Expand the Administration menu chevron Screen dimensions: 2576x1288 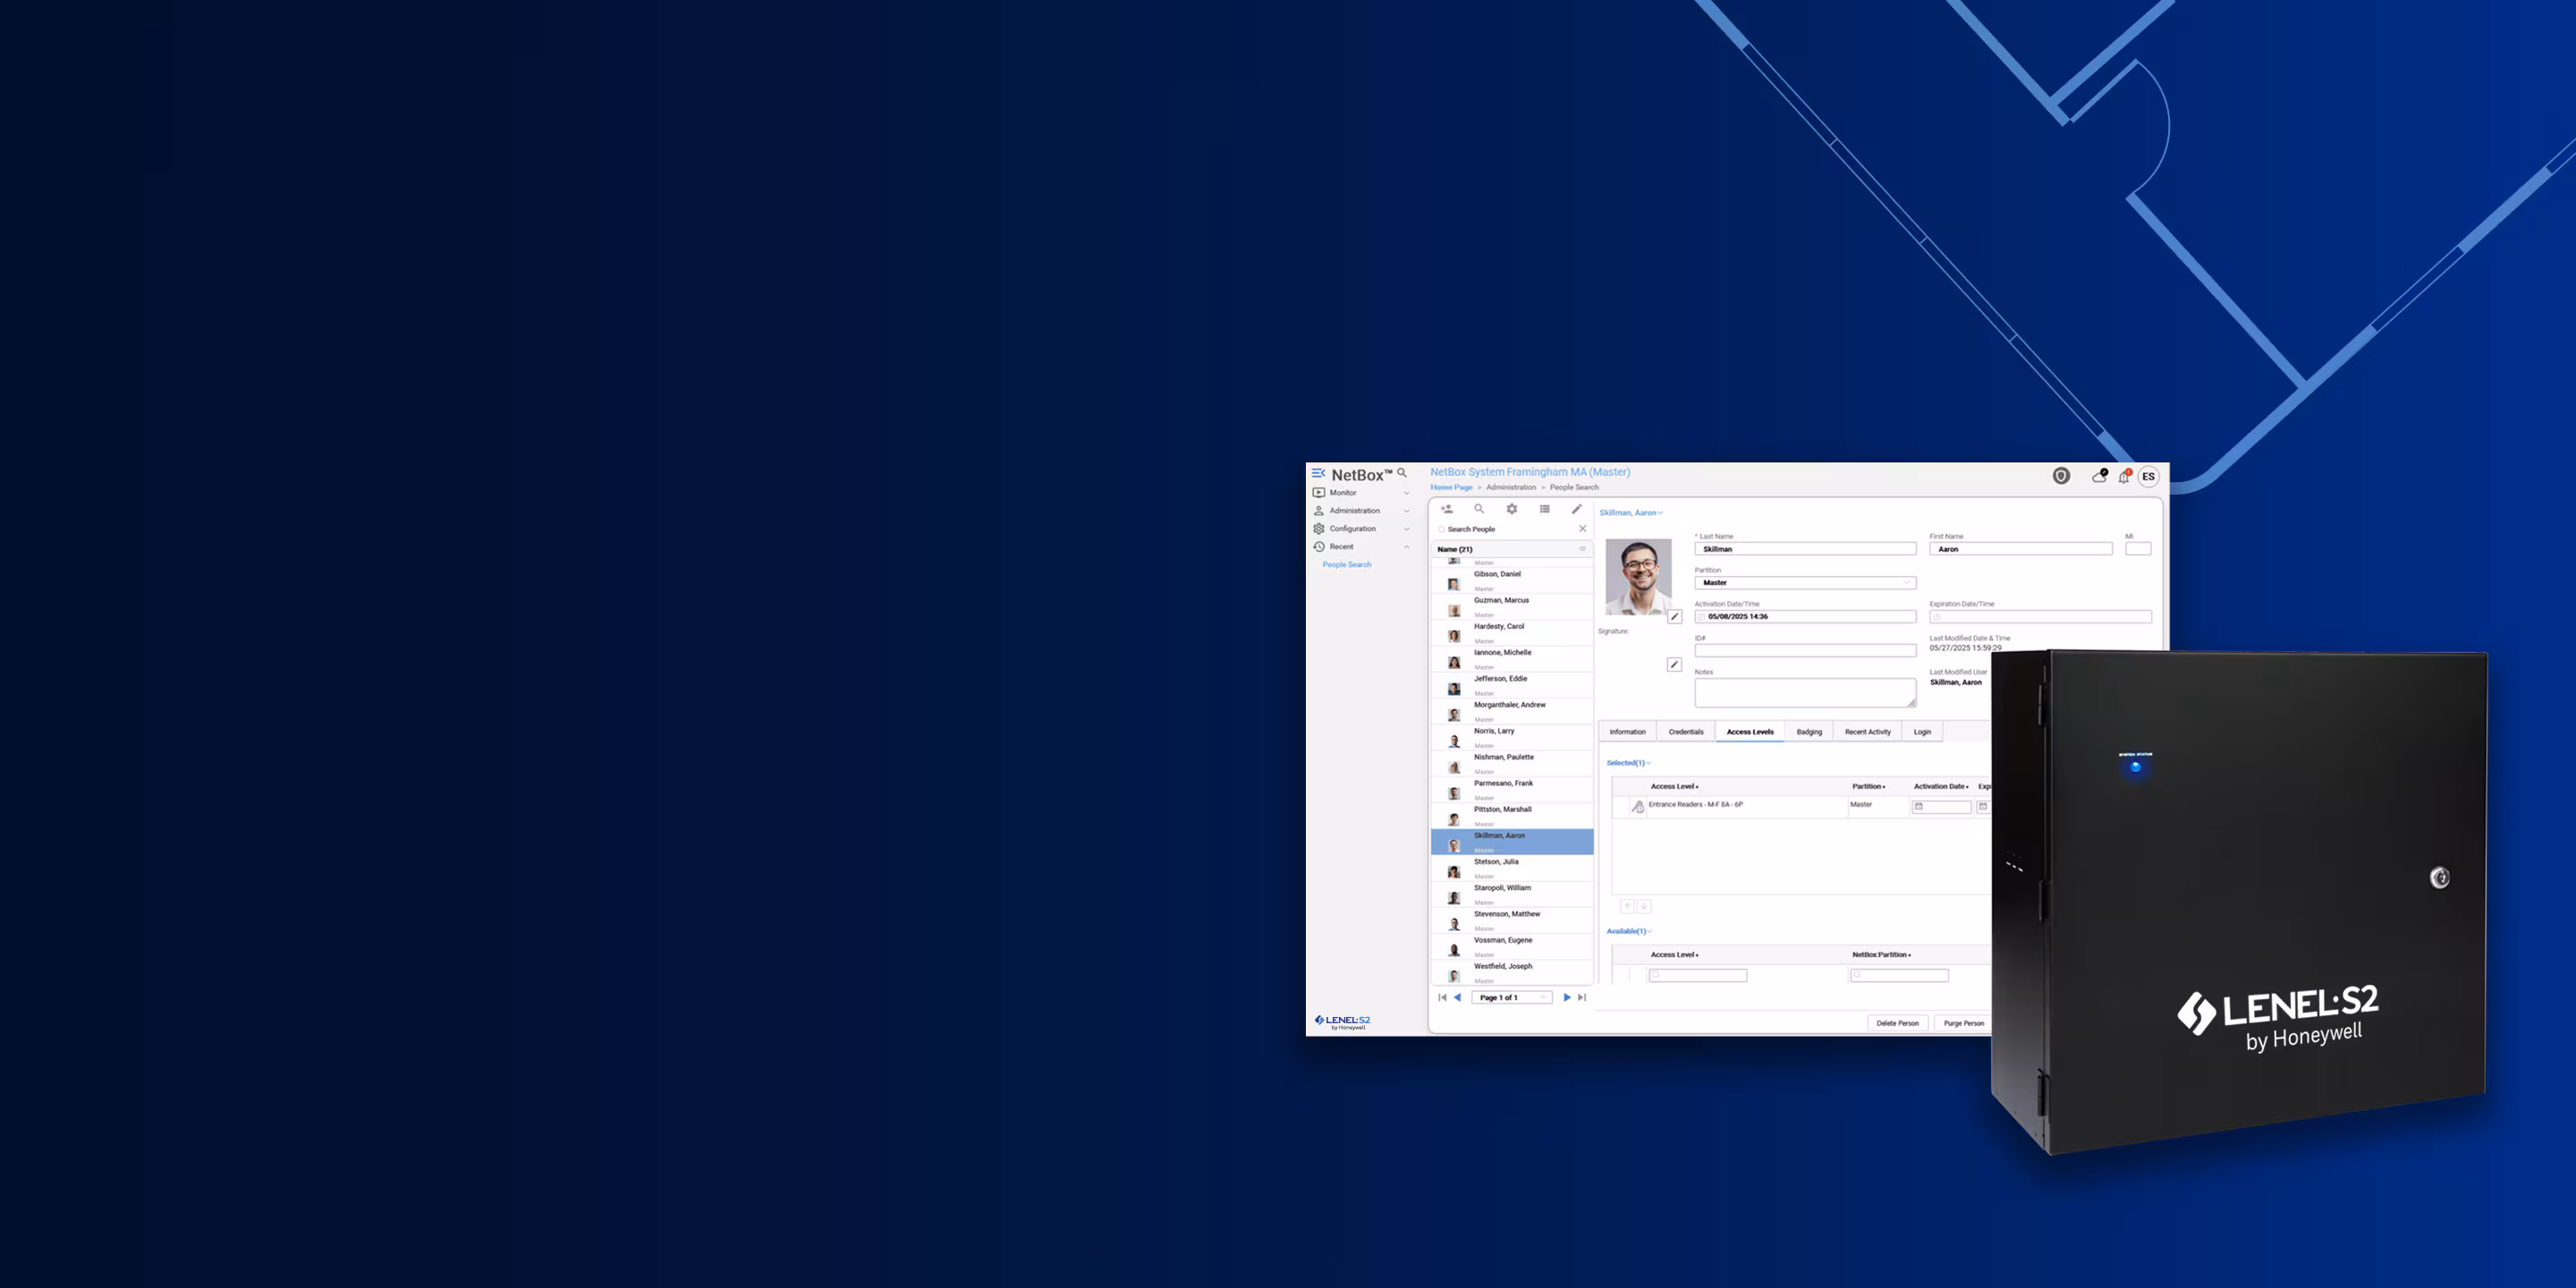pos(1407,511)
